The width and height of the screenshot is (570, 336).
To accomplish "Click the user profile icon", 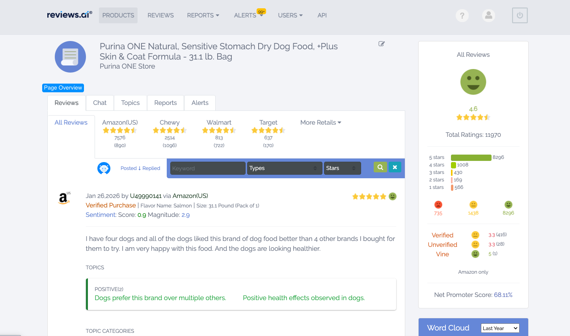I will pyautogui.click(x=488, y=15).
